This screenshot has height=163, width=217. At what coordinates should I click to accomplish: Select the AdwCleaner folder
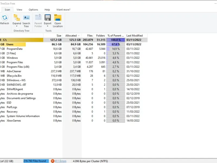click(14, 71)
